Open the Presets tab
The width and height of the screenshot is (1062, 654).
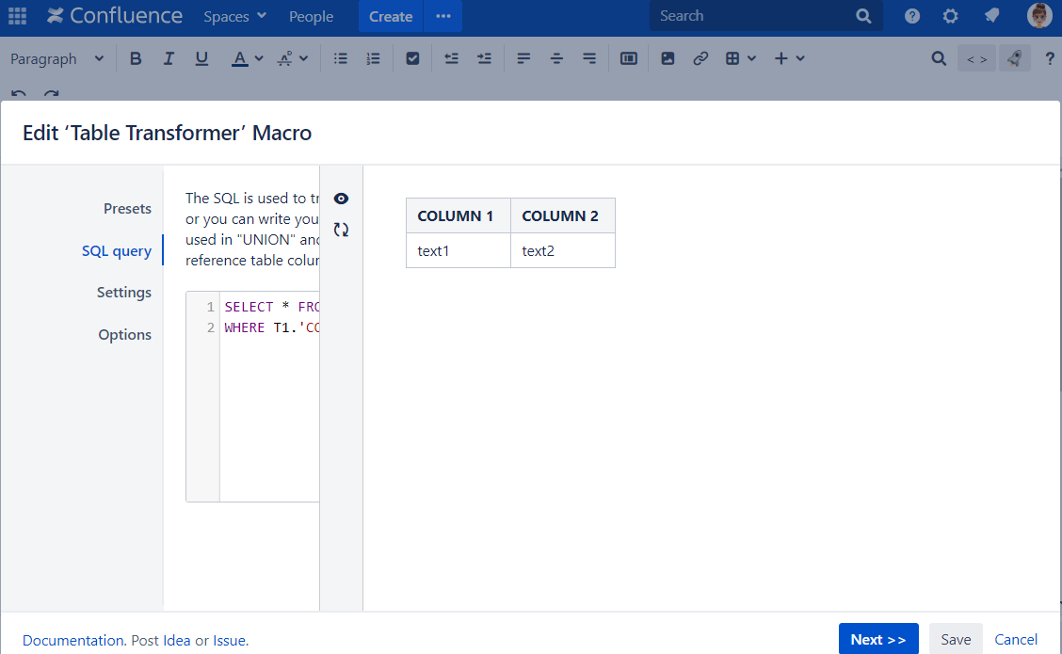[x=127, y=208]
